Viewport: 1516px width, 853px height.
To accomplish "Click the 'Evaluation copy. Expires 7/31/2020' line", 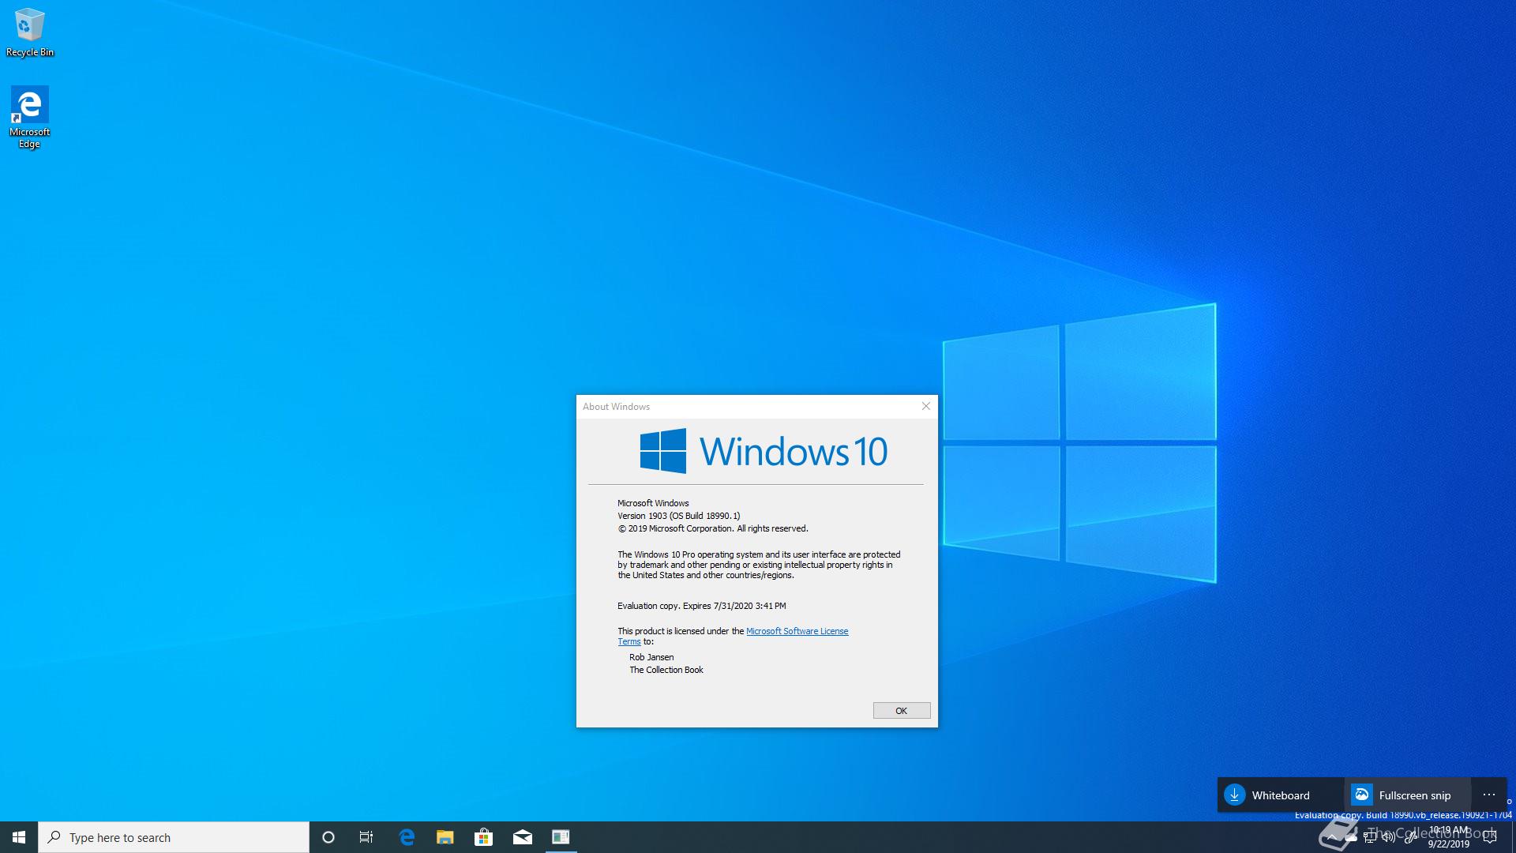I will coord(702,606).
